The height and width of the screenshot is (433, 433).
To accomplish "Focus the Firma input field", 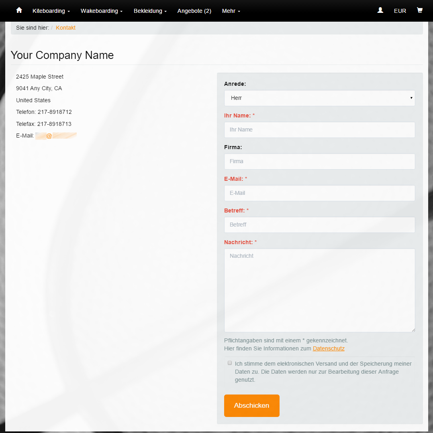I will [x=320, y=161].
